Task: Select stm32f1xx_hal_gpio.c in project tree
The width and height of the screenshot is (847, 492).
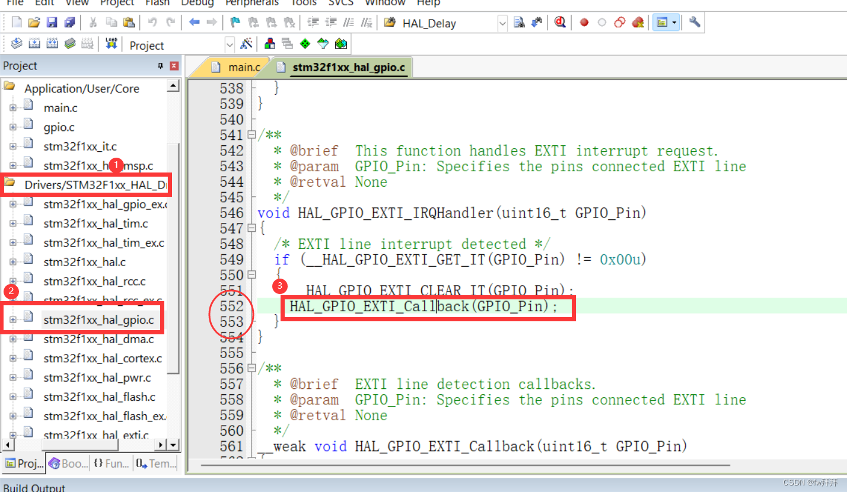Action: 98,320
